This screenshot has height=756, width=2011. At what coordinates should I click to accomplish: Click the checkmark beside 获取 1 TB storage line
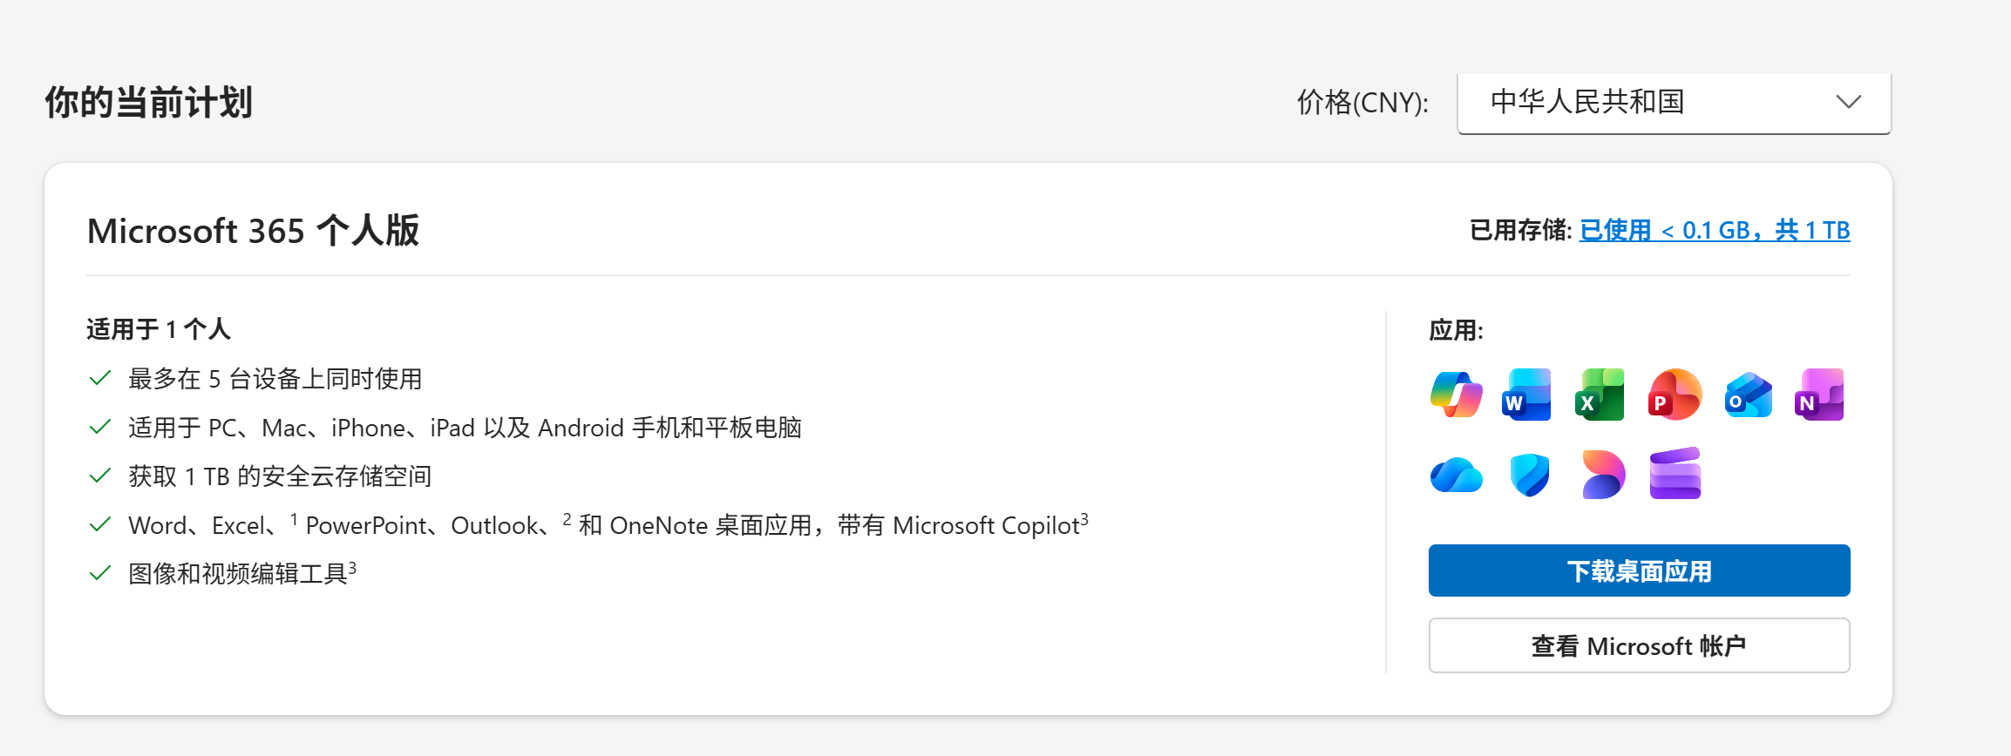[x=100, y=476]
